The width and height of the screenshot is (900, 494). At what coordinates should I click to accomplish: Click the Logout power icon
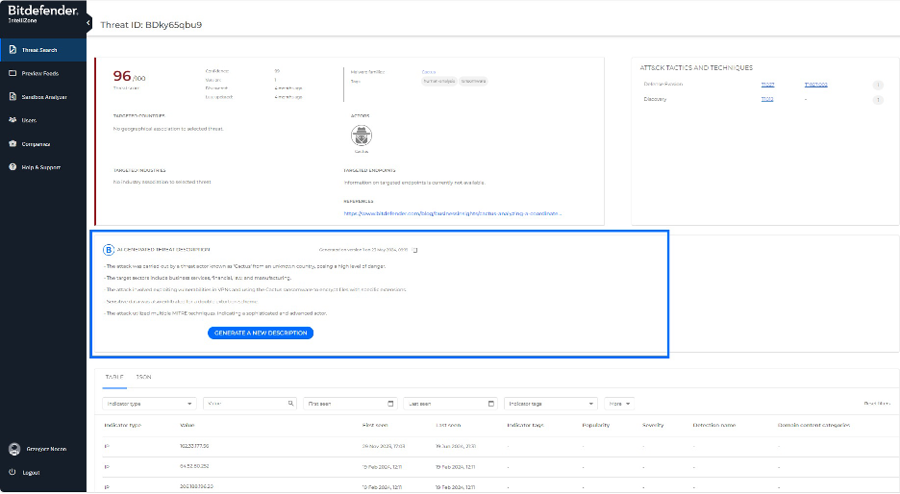click(x=12, y=473)
